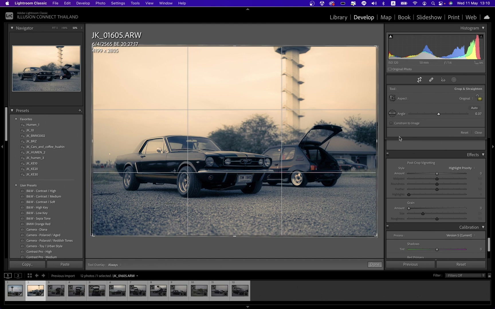Switch to Map module
Screen dimensions: 495x309
pyautogui.click(x=386, y=17)
